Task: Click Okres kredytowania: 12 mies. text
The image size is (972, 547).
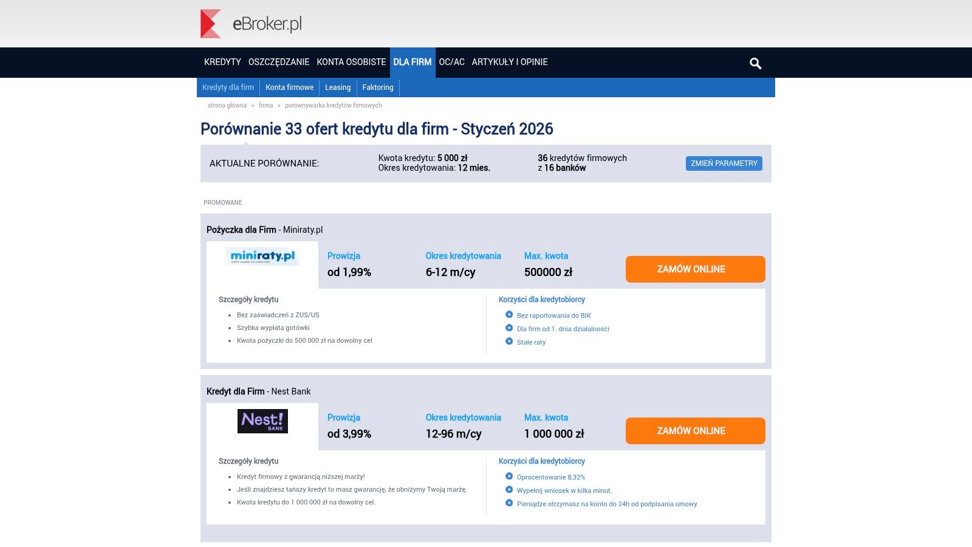Action: 434,168
